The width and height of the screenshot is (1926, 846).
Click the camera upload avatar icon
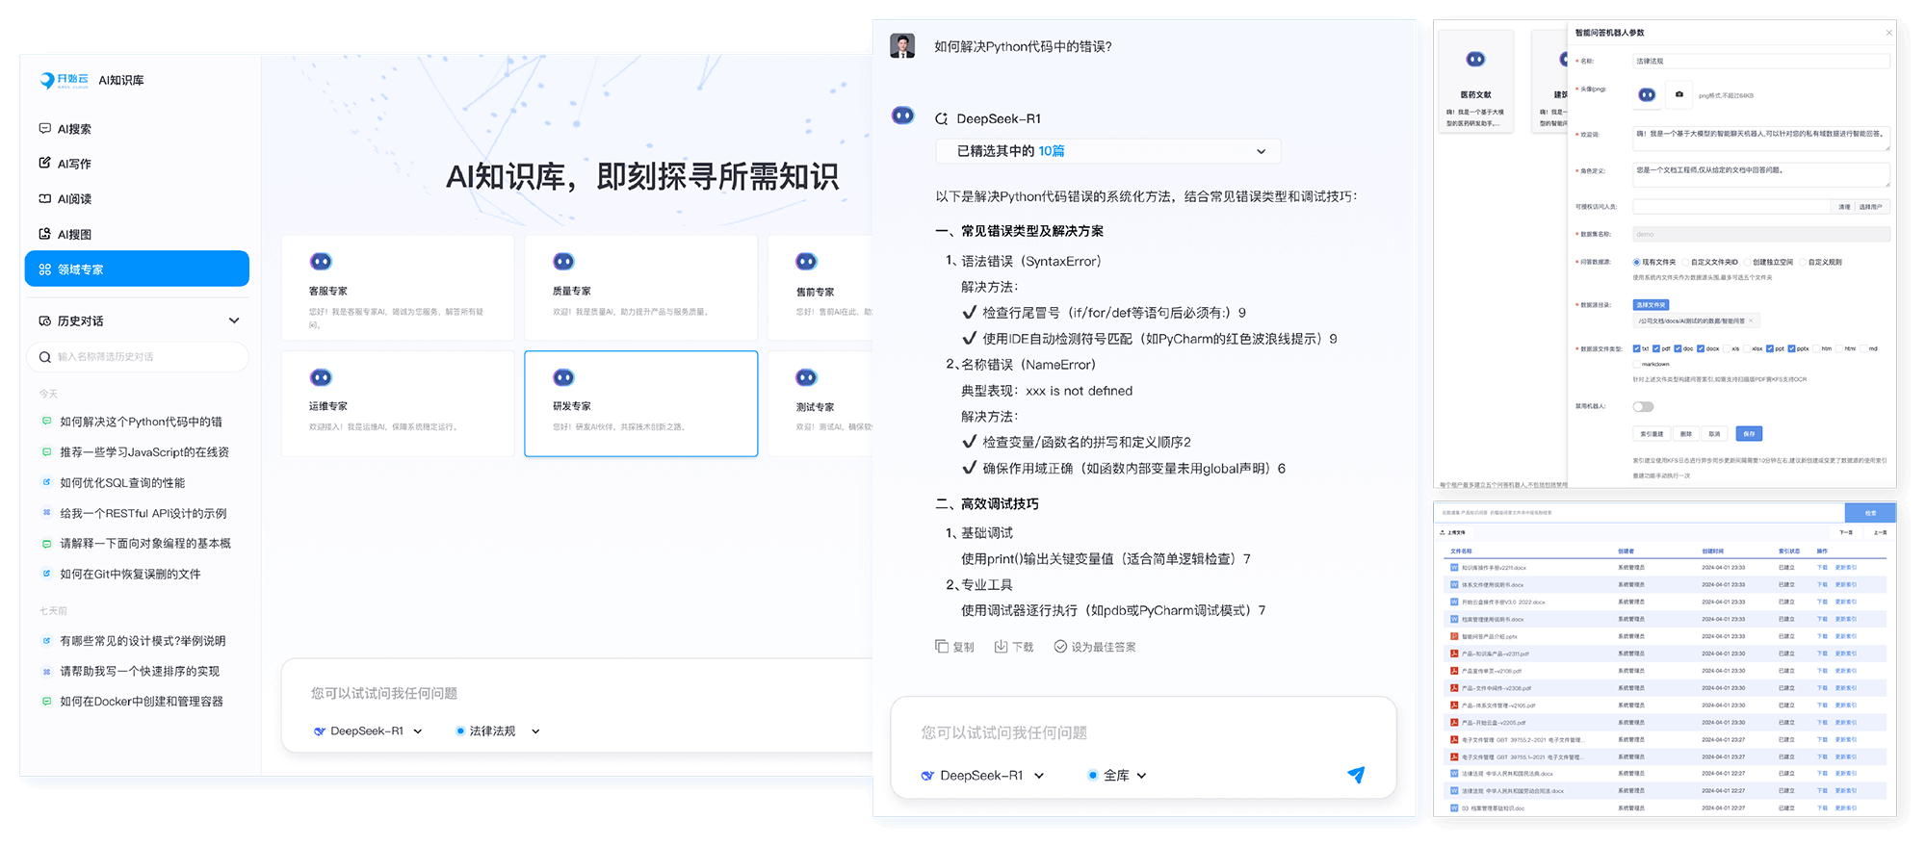(1679, 94)
